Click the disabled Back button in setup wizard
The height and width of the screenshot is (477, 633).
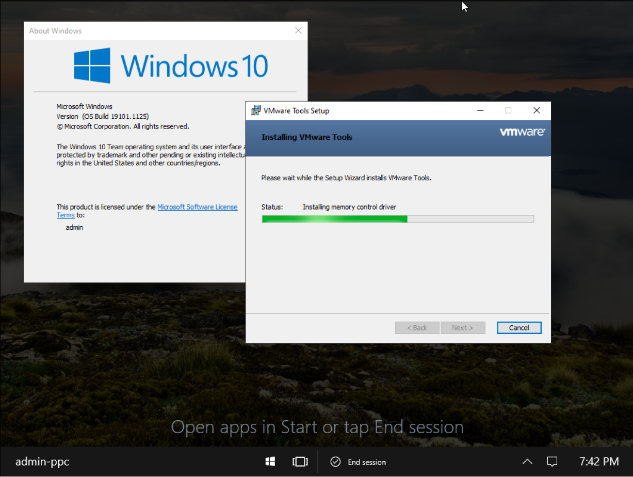coord(417,328)
